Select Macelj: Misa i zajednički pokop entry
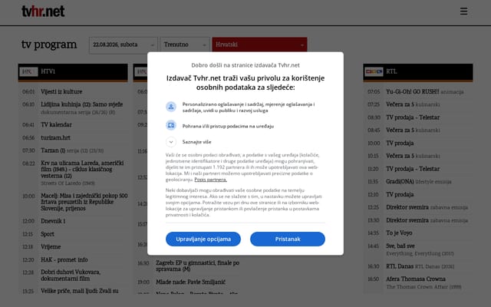The image size is (491, 307). 84,202
